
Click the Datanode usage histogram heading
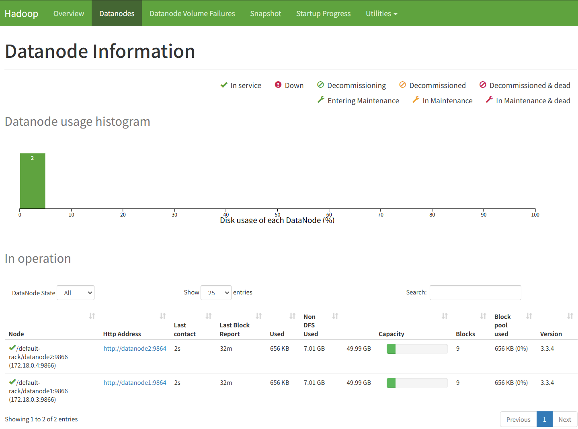[78, 121]
